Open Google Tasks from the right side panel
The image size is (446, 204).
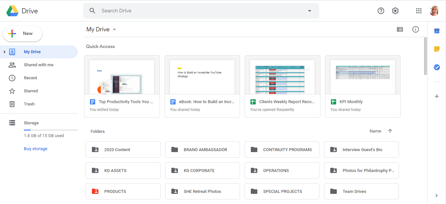[x=437, y=67]
